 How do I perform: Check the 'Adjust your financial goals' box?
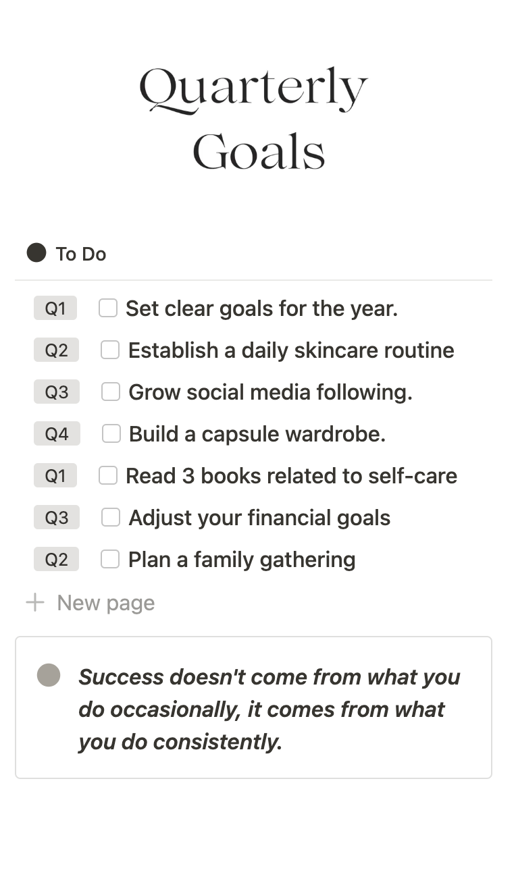(111, 517)
